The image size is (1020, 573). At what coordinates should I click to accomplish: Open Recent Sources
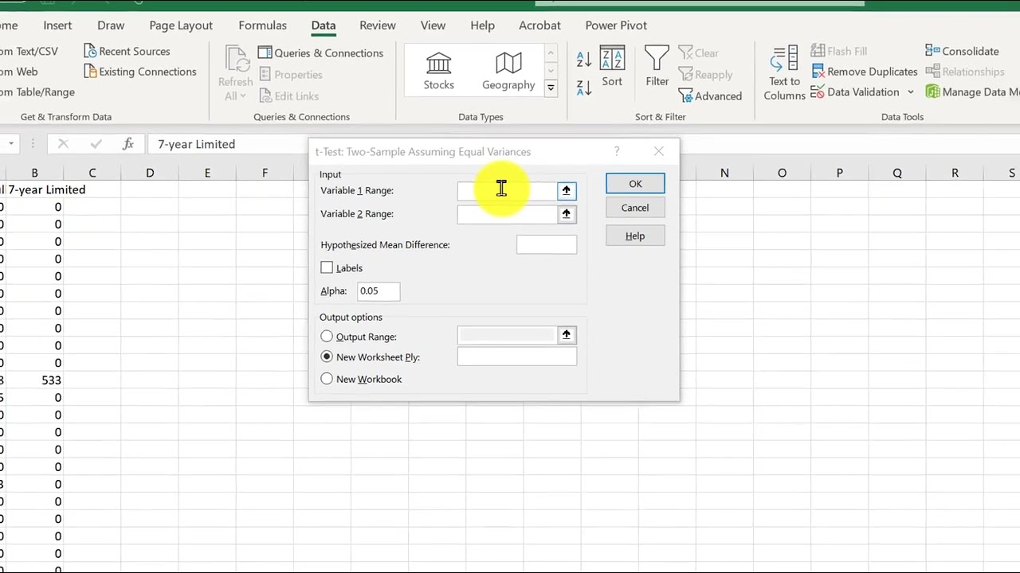[x=127, y=51]
